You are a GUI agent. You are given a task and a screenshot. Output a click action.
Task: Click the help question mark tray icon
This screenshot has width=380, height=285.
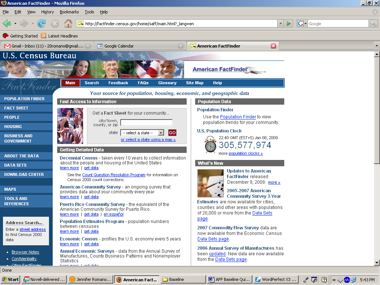click(324, 280)
